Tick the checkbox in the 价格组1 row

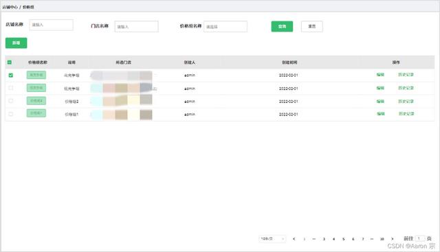click(x=11, y=114)
